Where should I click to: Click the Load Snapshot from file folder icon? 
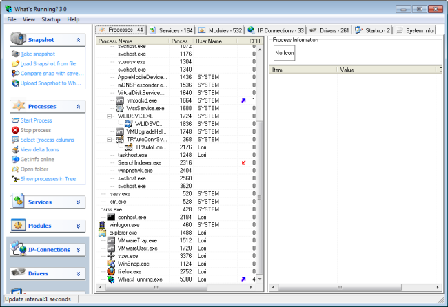pyautogui.click(x=15, y=63)
